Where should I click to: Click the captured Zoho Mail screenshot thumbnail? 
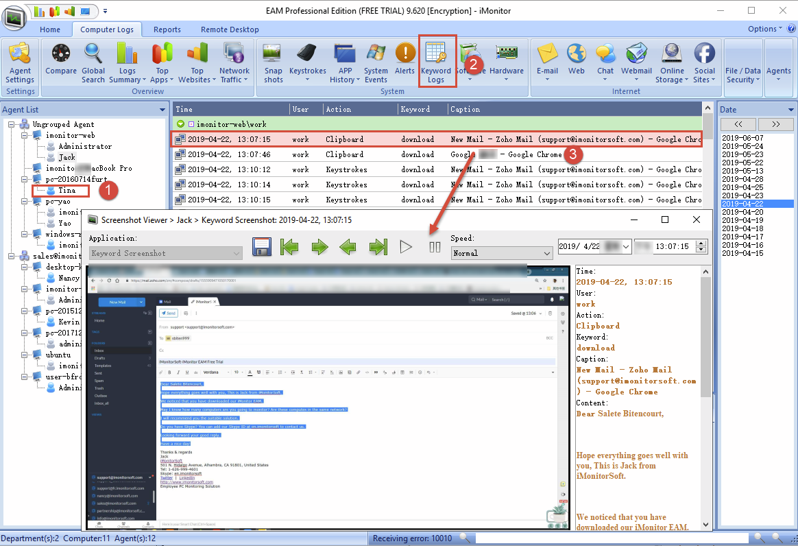[x=328, y=397]
